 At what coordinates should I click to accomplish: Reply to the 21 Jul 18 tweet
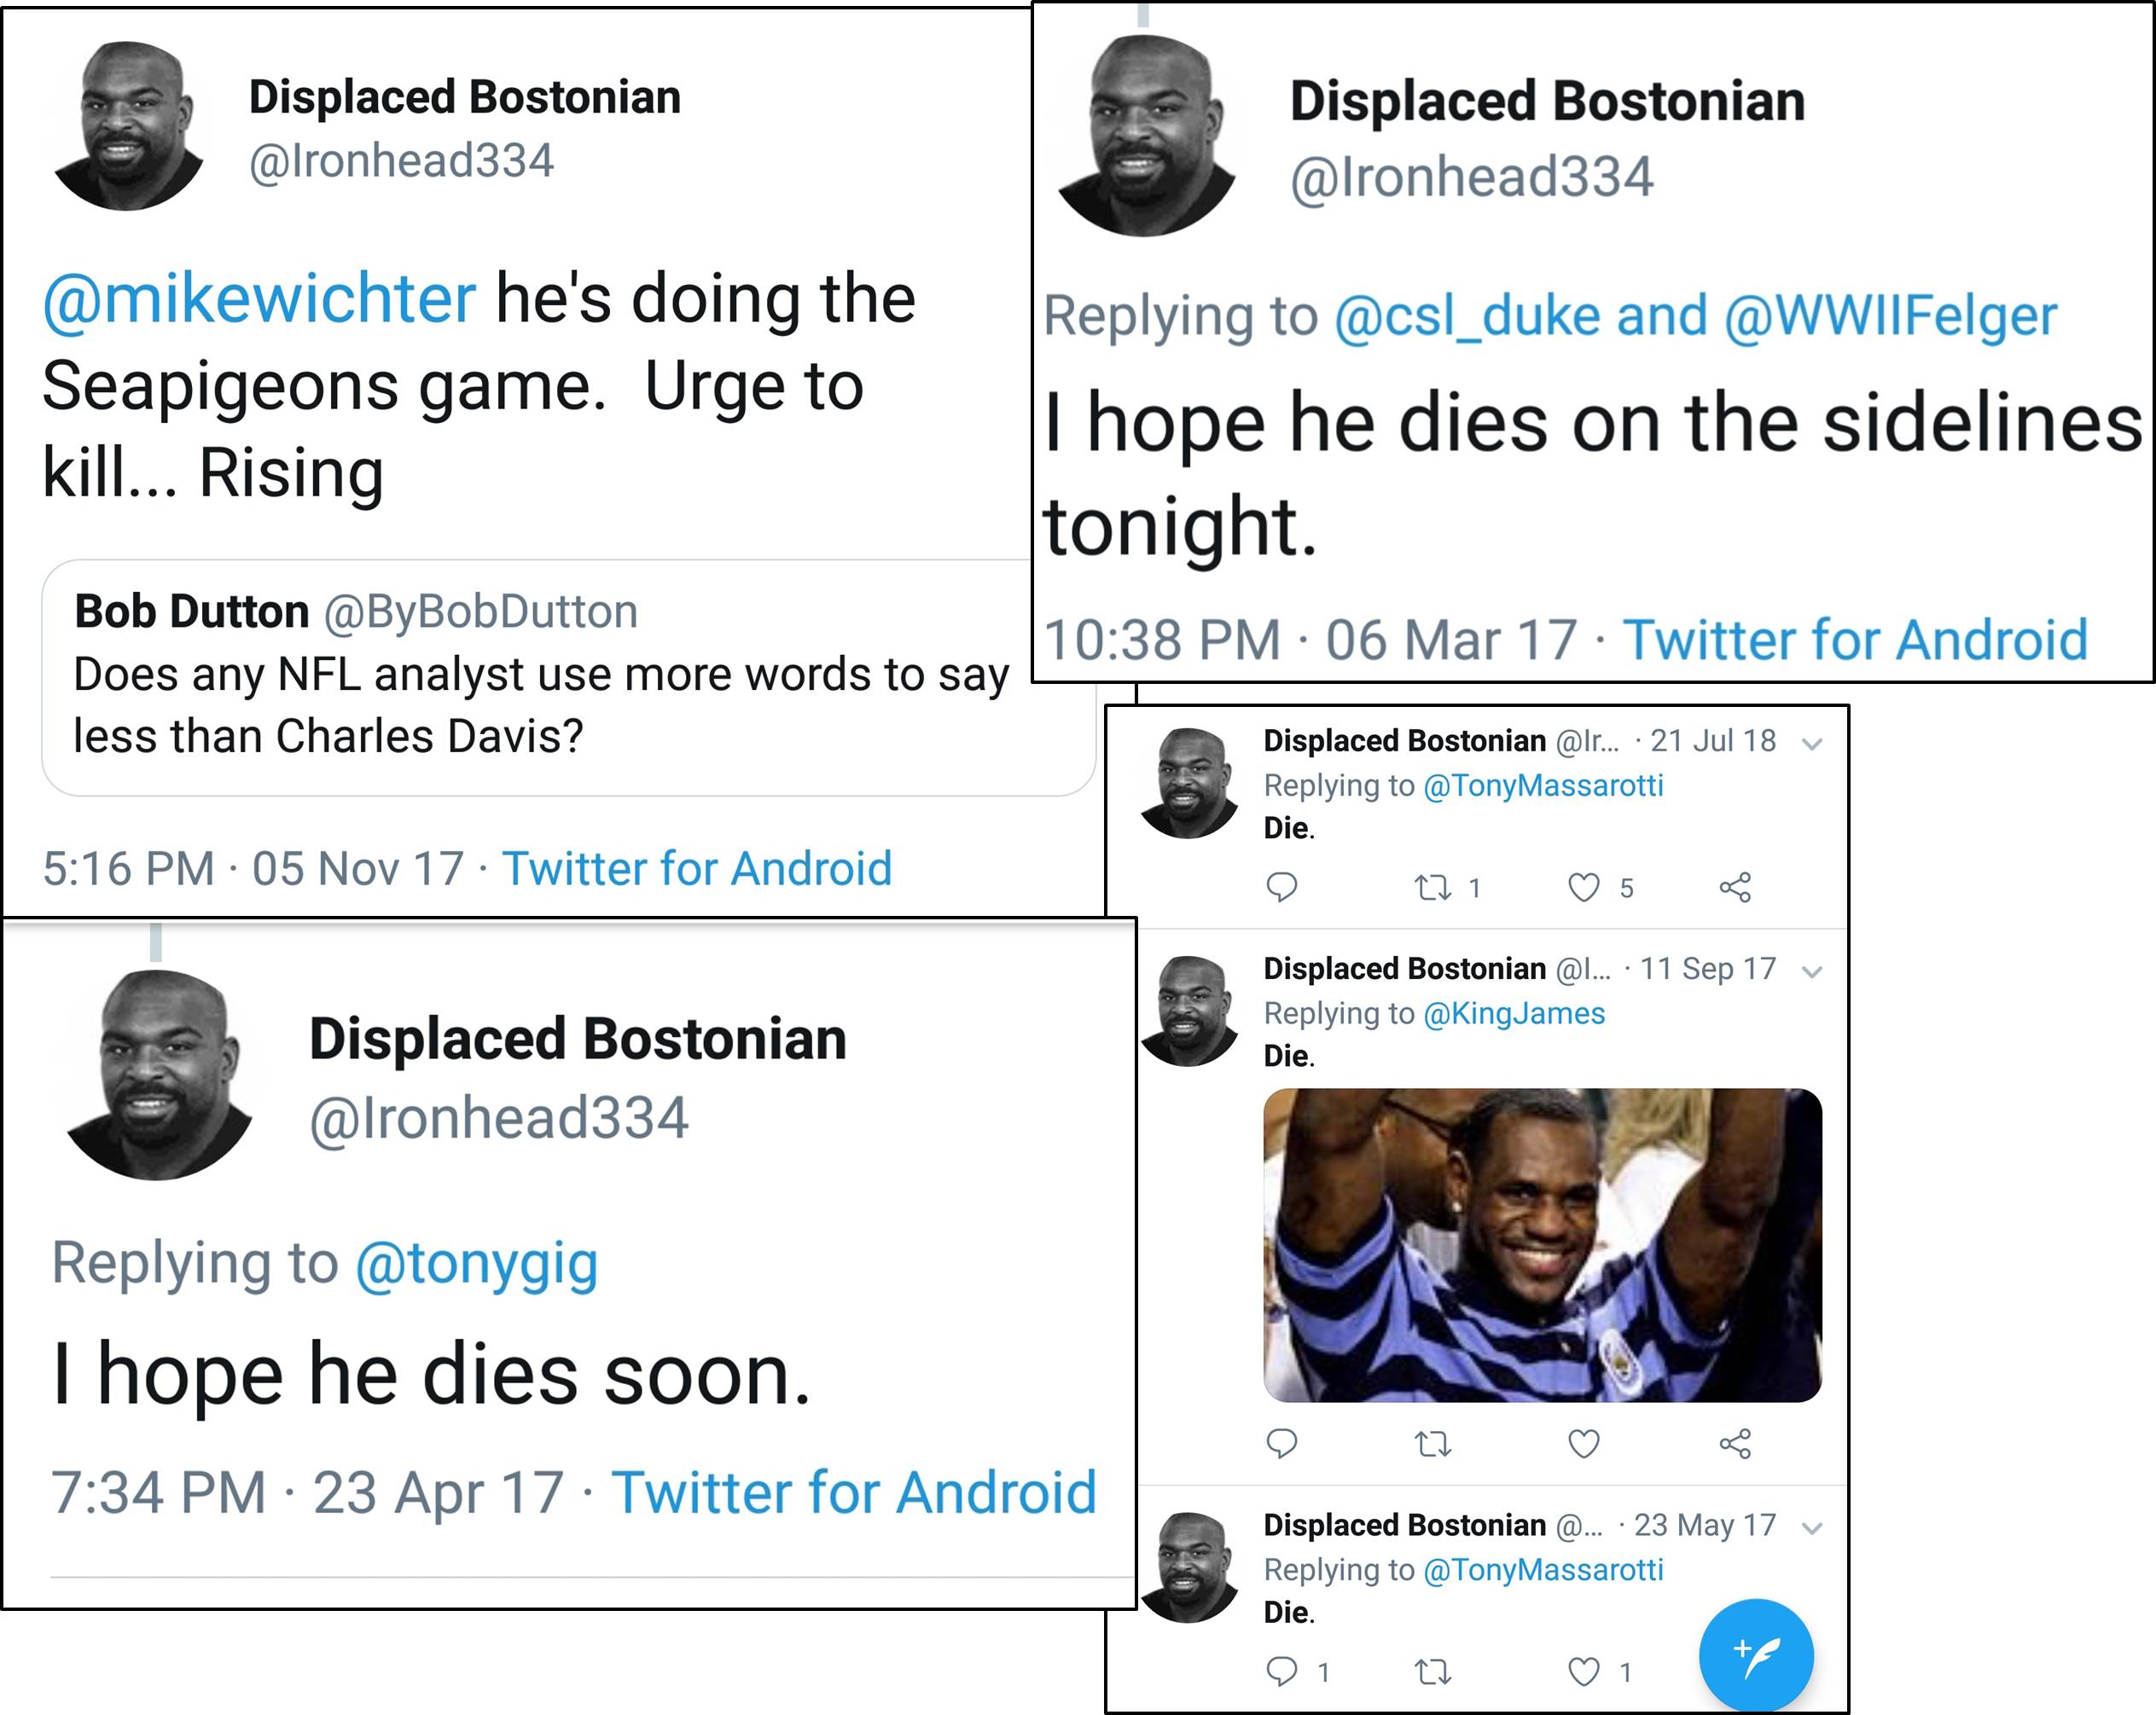[1281, 886]
